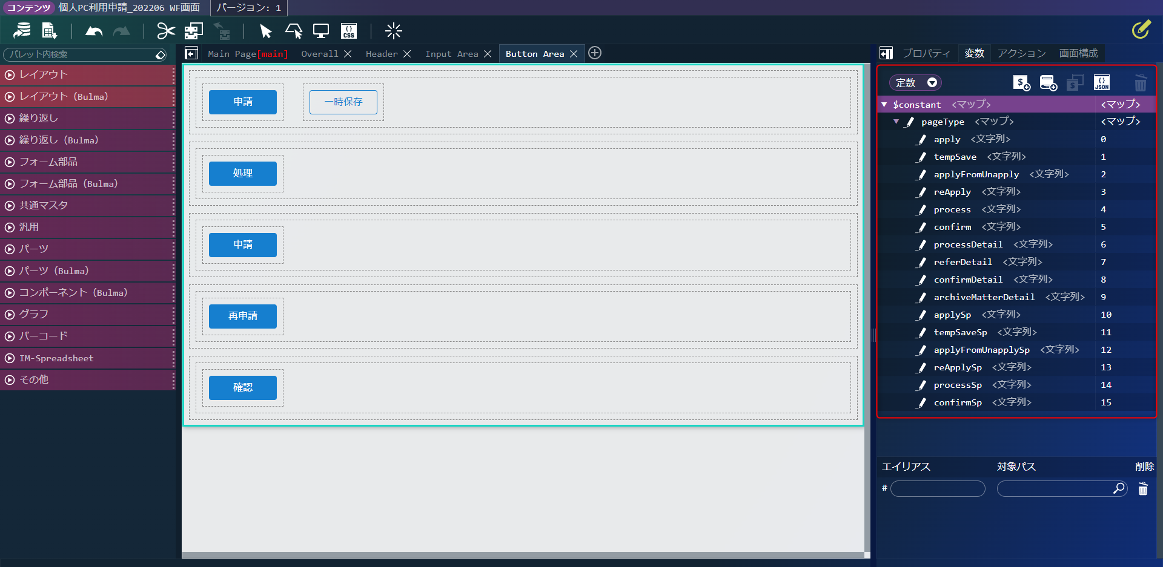1163x567 pixels.
Task: Click the JSON editor icon in variables panel
Action: [1102, 82]
